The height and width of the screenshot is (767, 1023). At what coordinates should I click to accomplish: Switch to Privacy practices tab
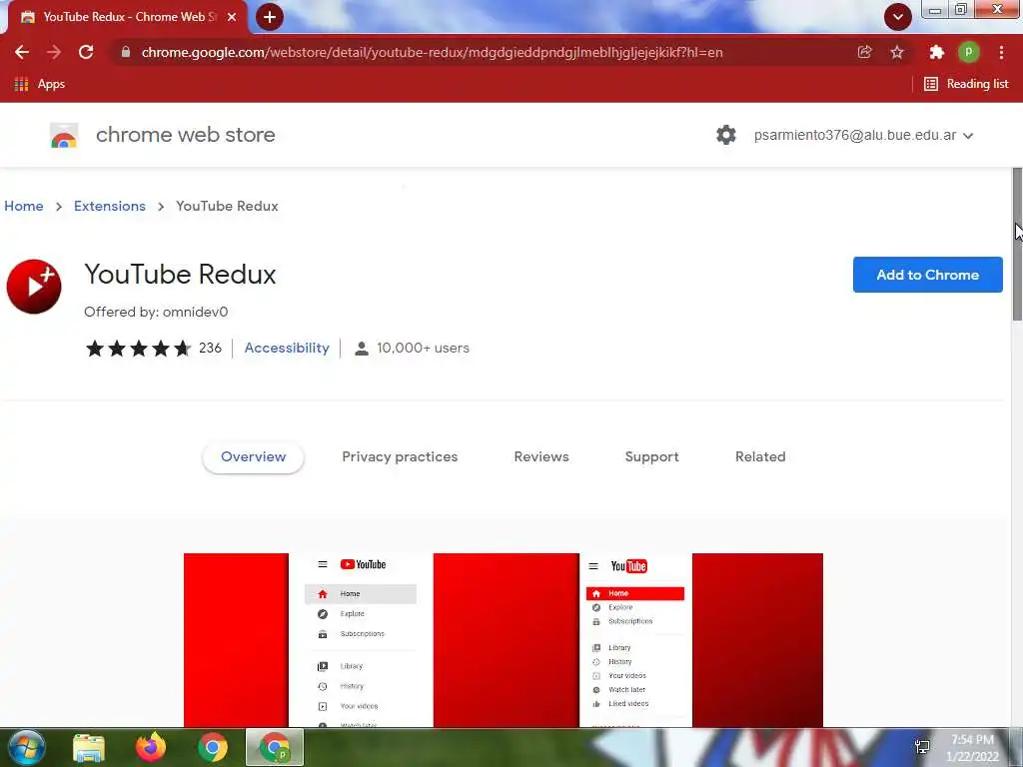click(x=400, y=457)
